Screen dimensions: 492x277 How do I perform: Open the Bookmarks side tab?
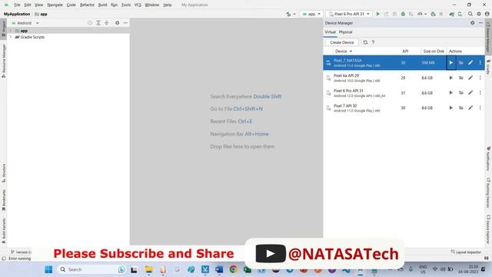pos(4,200)
